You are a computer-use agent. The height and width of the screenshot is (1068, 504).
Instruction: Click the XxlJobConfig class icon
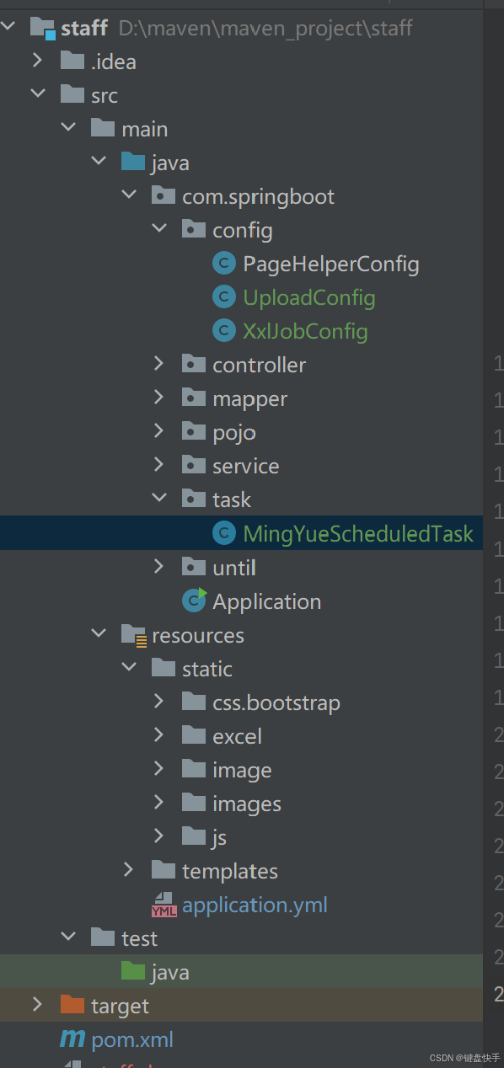(x=223, y=331)
